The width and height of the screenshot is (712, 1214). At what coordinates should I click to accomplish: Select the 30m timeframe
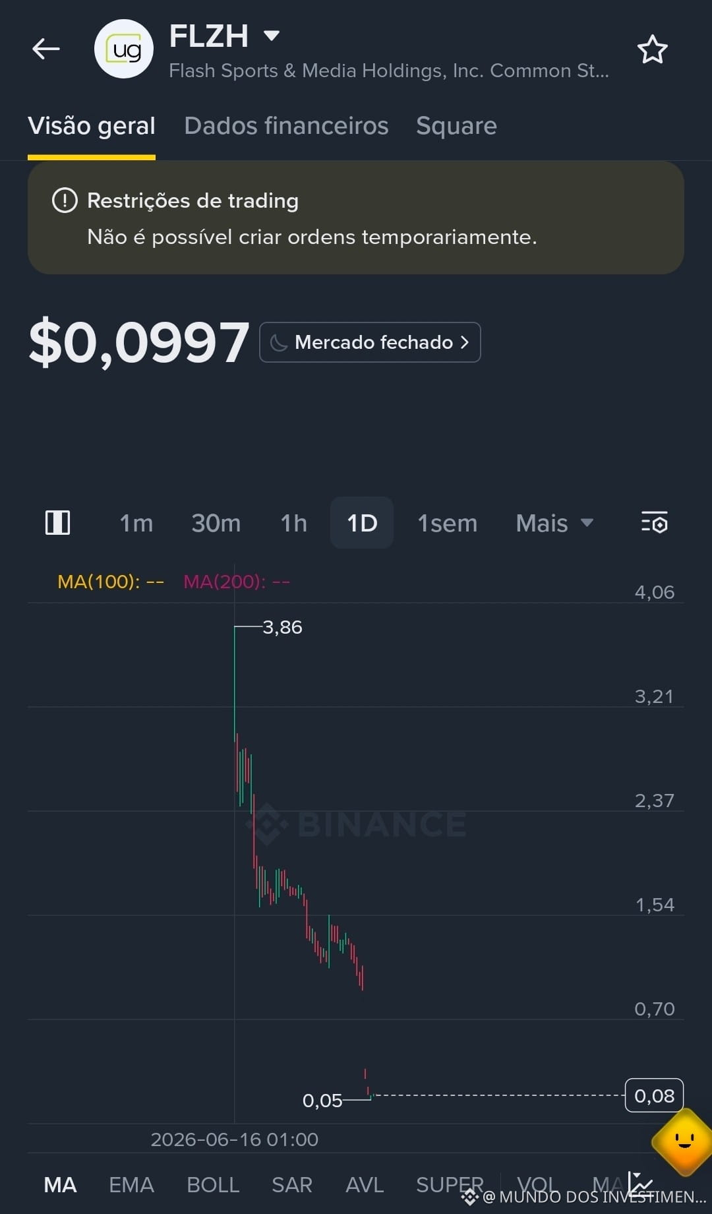pos(216,524)
